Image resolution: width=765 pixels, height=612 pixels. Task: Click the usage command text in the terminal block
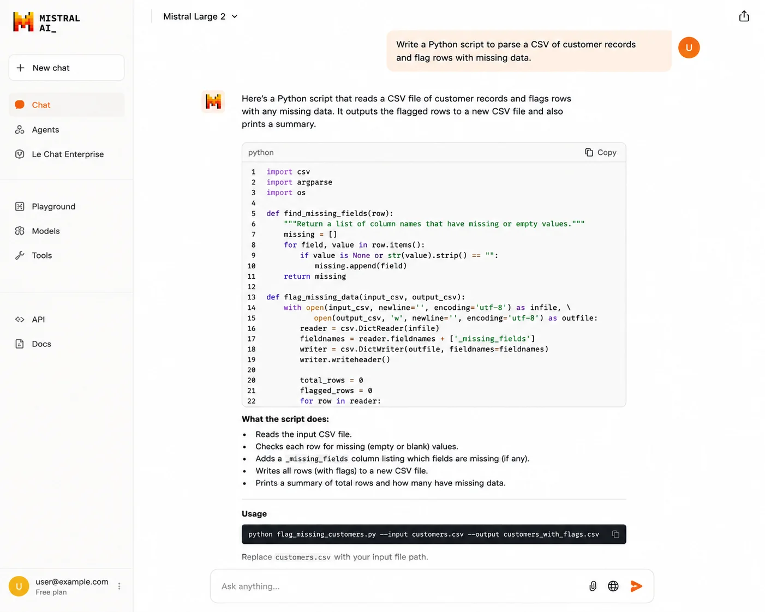(x=423, y=534)
